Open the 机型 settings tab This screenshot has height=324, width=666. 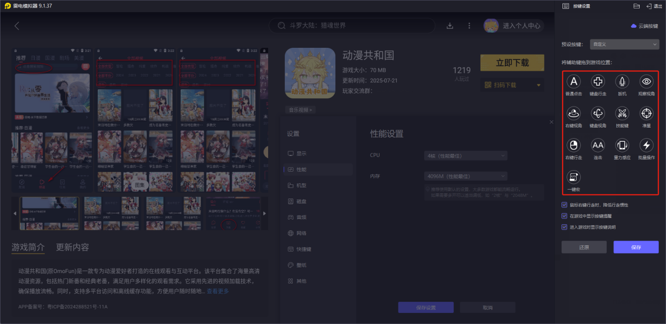(x=317, y=185)
